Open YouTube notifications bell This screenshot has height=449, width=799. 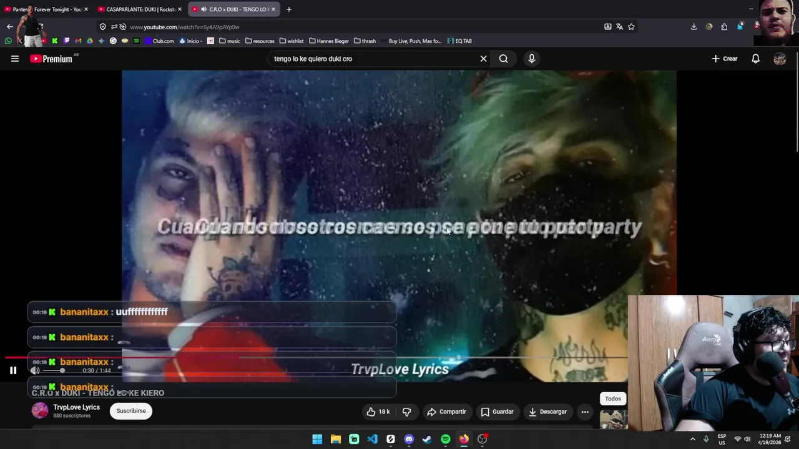click(x=755, y=59)
